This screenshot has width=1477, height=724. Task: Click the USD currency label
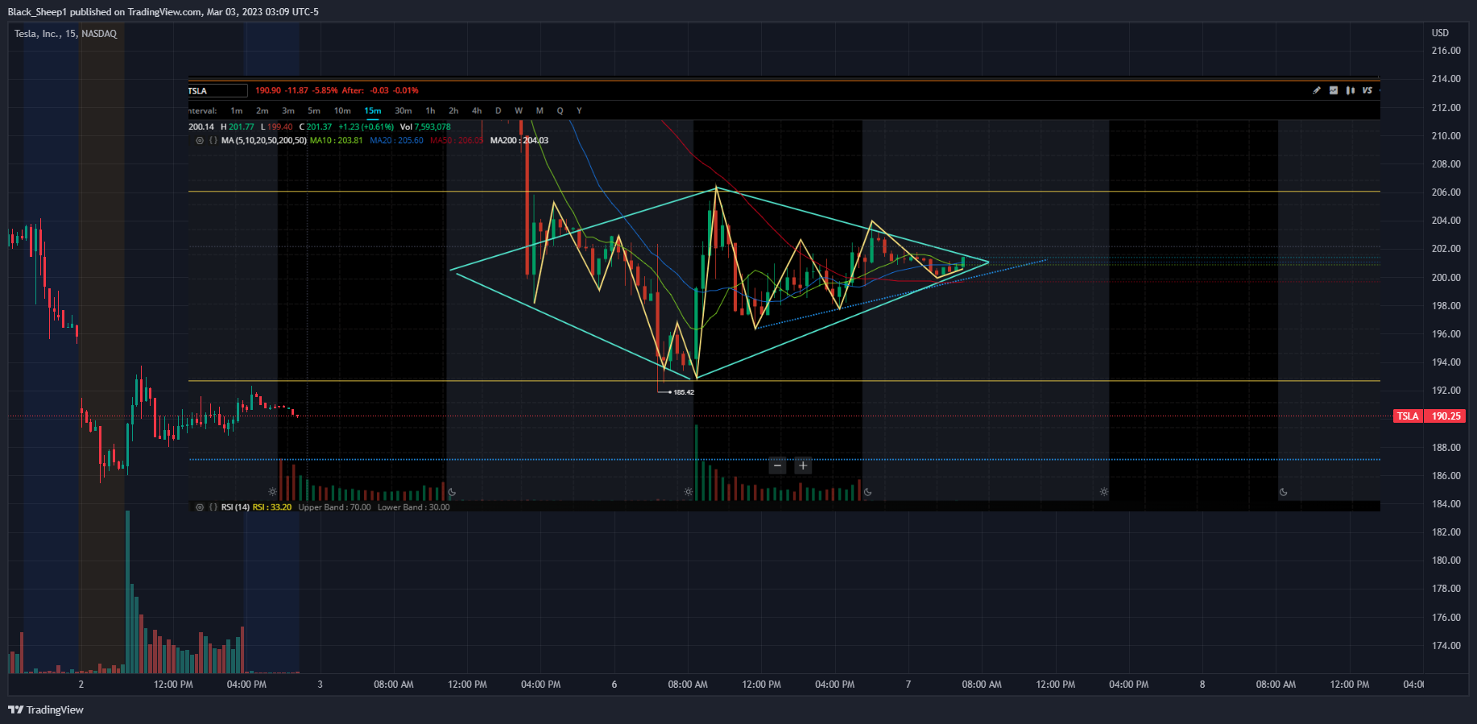pos(1440,33)
